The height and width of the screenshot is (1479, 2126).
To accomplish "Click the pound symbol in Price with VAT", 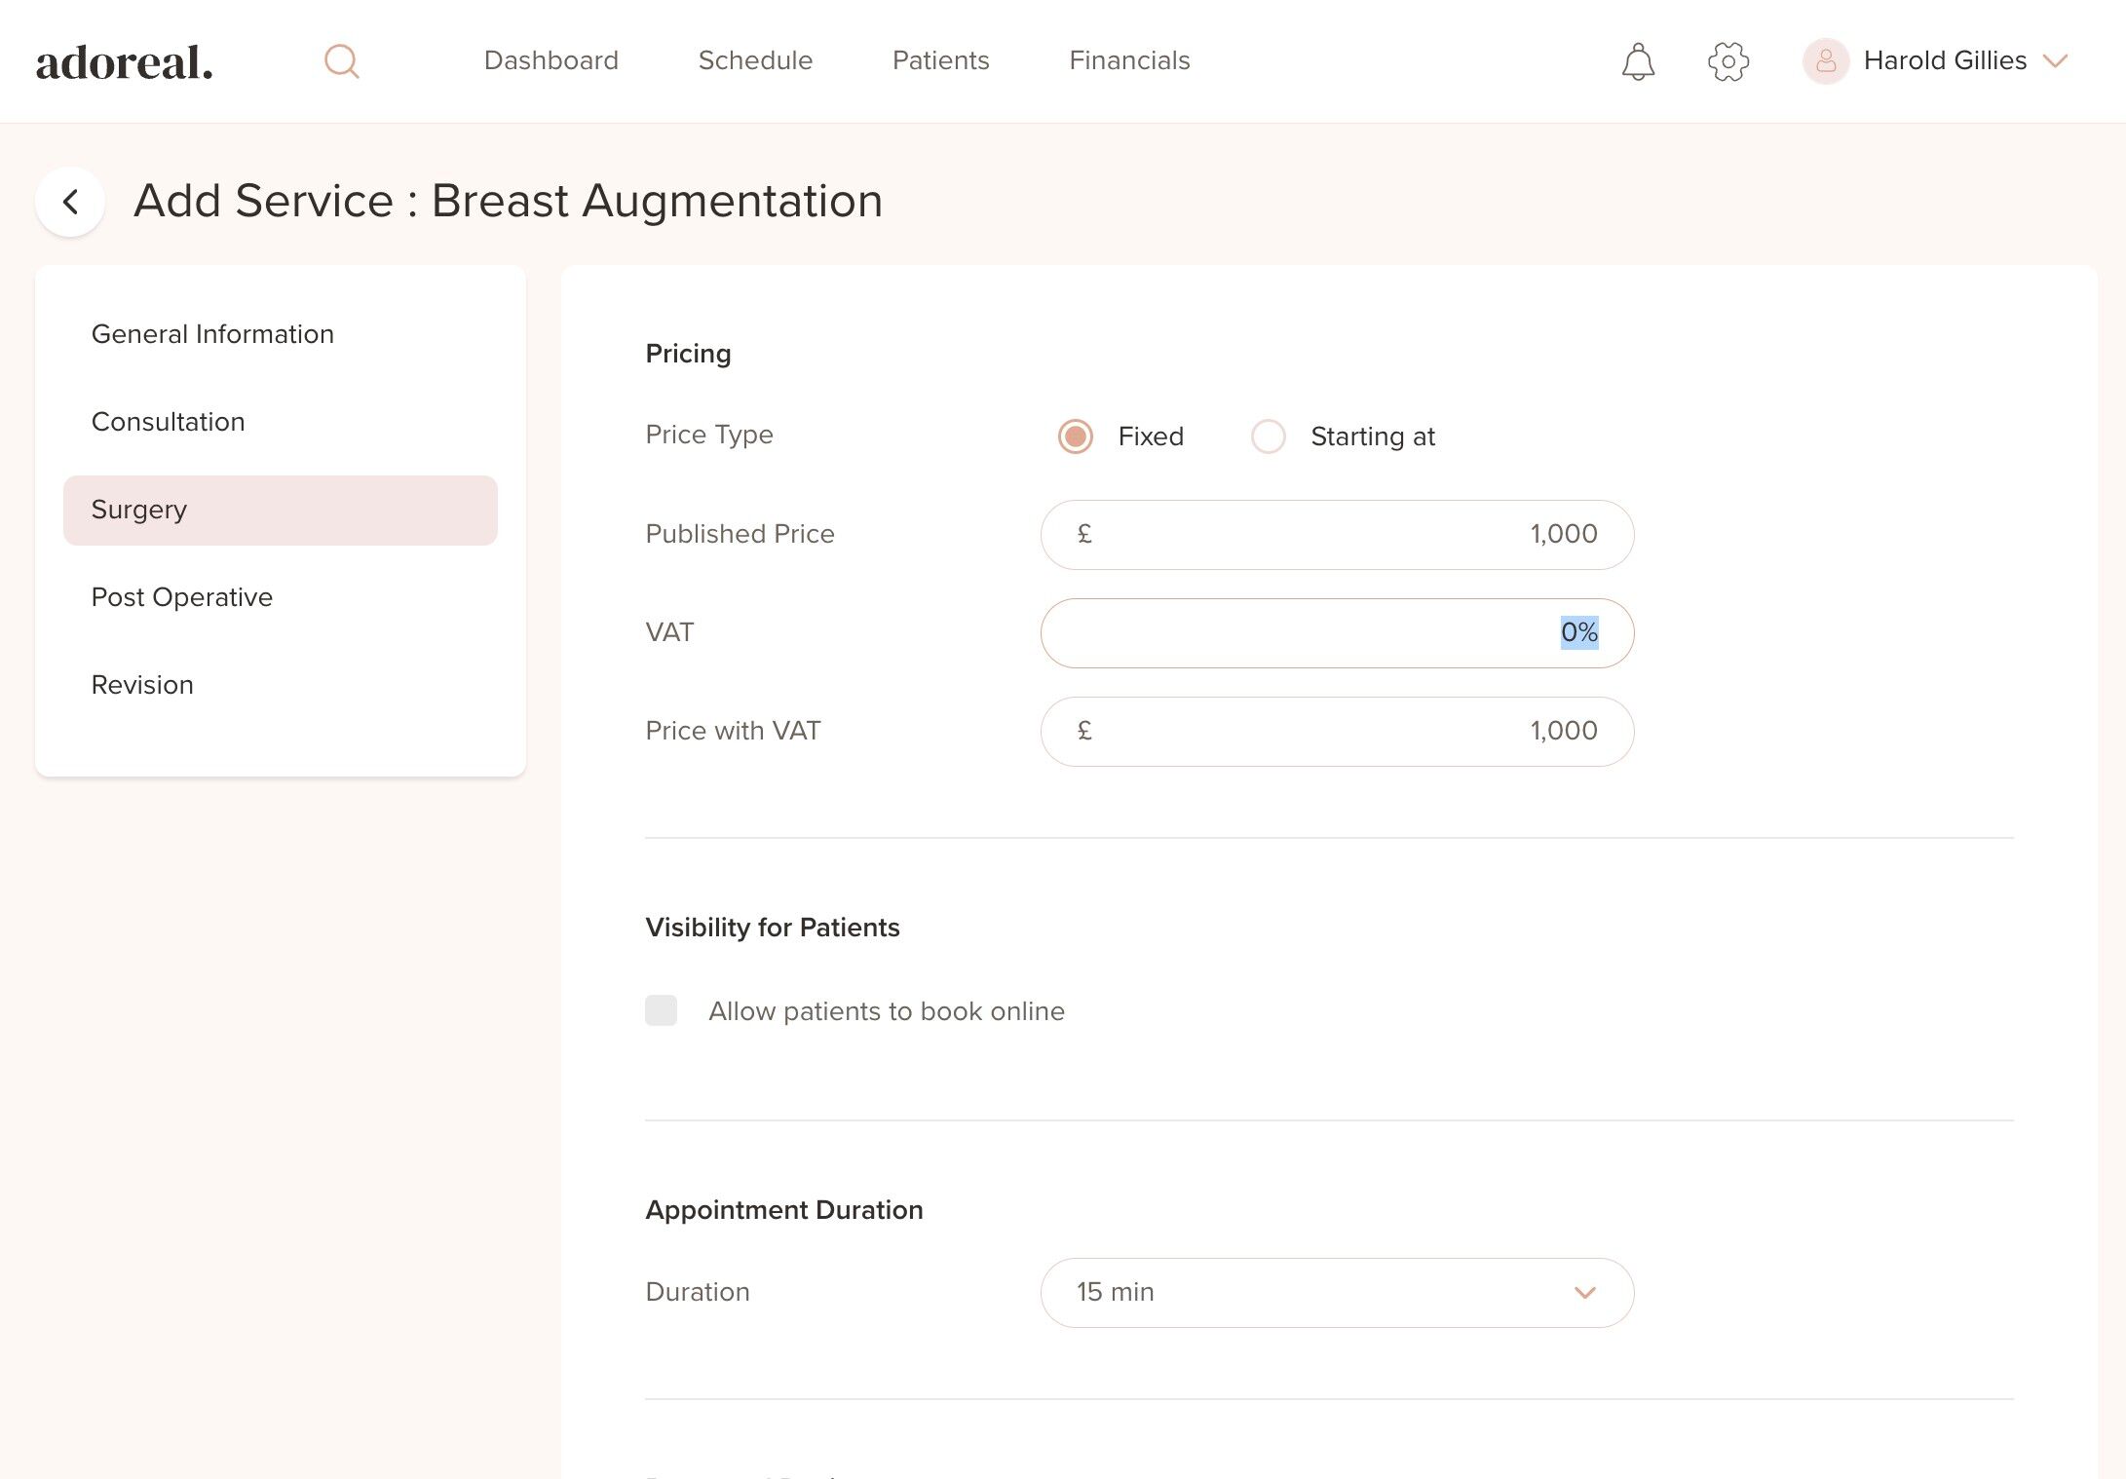I will pos(1084,731).
